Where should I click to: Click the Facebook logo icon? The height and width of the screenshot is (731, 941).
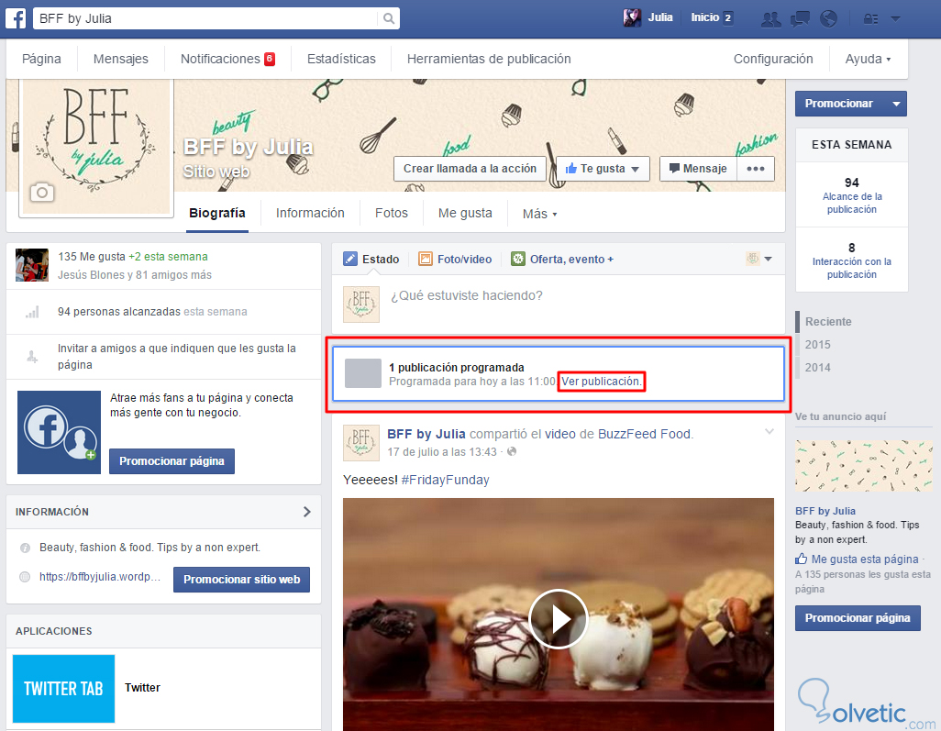click(16, 18)
